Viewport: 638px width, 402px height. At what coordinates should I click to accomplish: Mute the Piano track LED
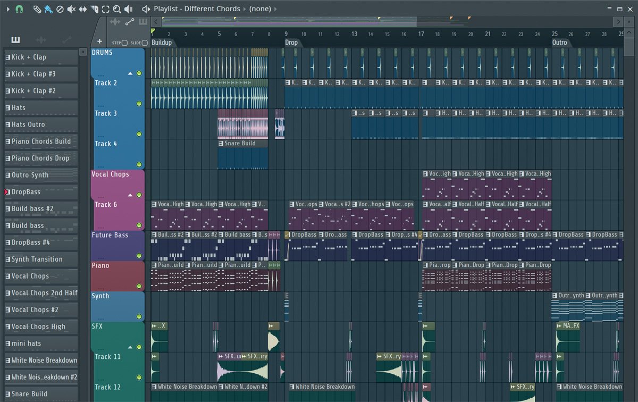coord(139,286)
